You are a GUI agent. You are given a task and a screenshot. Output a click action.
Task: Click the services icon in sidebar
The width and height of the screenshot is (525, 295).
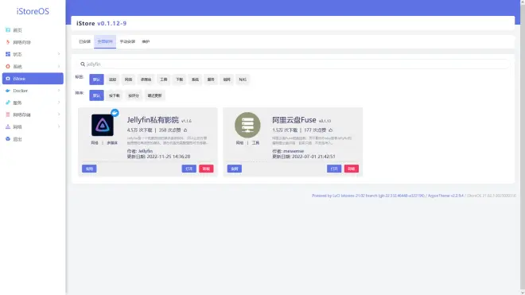coord(8,103)
